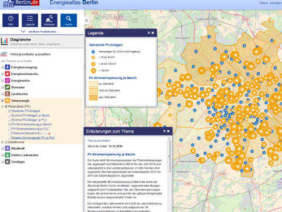Viewport: 282px width, 212px height.
Task: Toggle Standorte PV-Anlagen checkbox
Action: (9, 111)
